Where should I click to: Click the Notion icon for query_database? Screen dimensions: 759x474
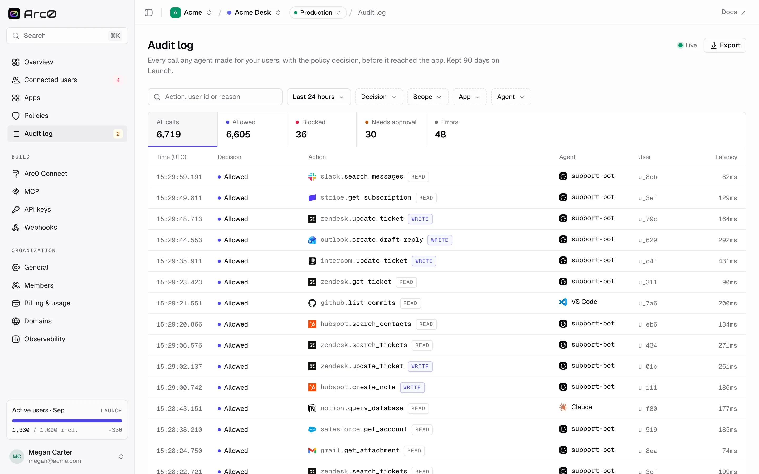tap(312, 408)
